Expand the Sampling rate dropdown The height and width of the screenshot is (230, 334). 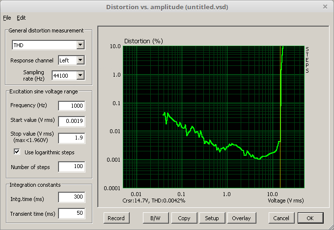pyautogui.click(x=81, y=75)
